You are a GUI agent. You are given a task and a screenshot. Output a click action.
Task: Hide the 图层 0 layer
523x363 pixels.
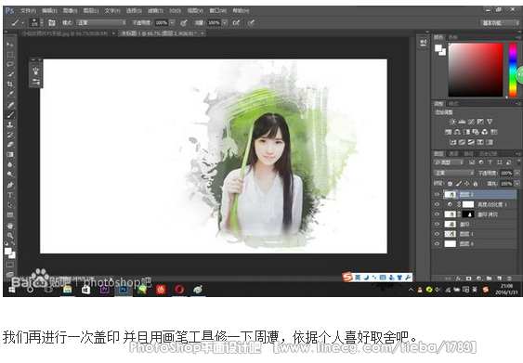tap(437, 244)
